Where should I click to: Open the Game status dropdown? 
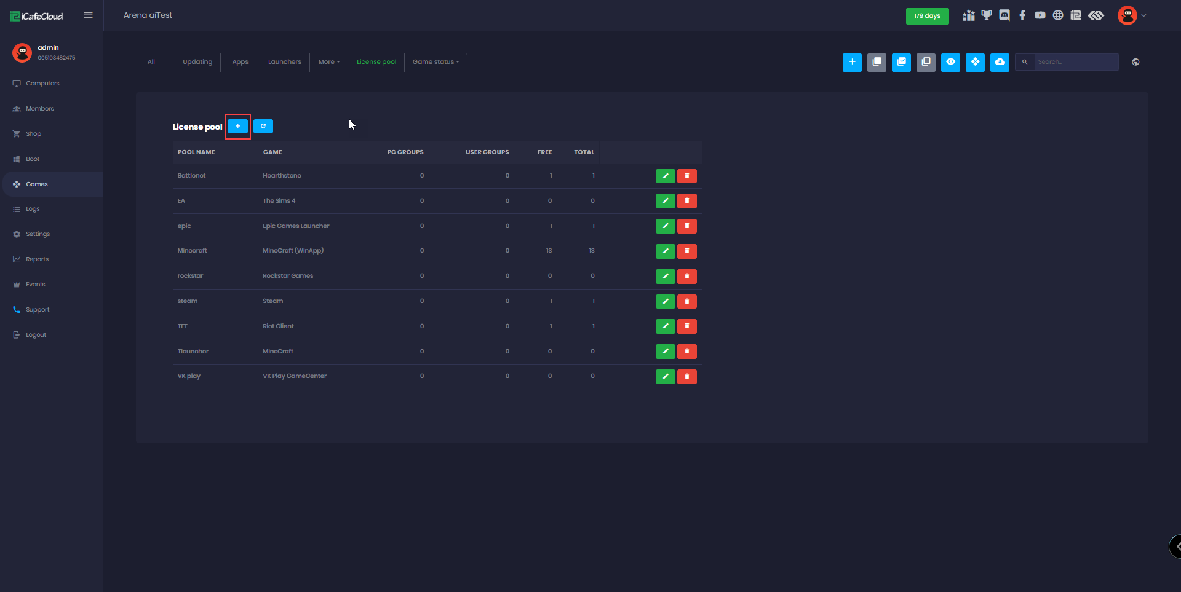435,62
